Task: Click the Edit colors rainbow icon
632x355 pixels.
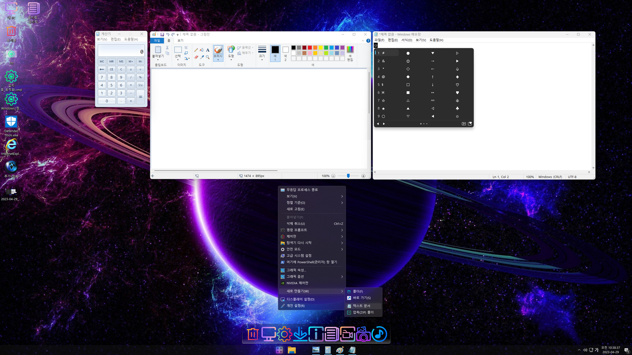Action: [x=350, y=50]
